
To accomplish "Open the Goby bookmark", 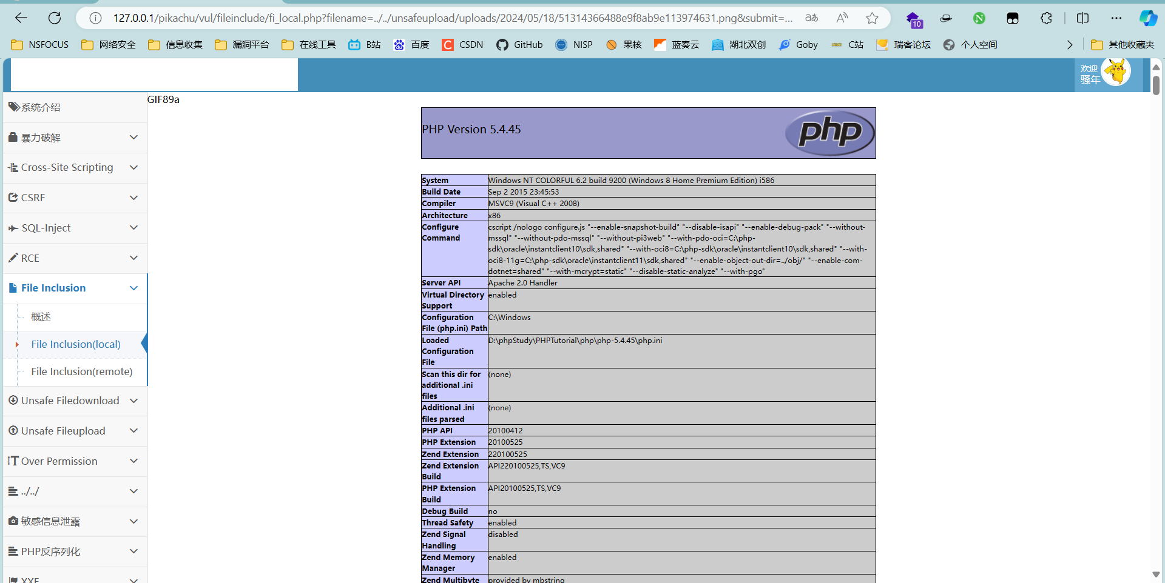I will pos(799,45).
